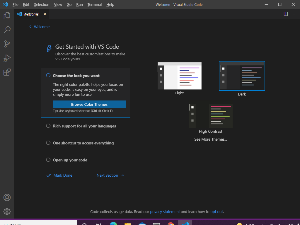This screenshot has height=225, width=300.
Task: Split the editor to the right
Action: (286, 14)
